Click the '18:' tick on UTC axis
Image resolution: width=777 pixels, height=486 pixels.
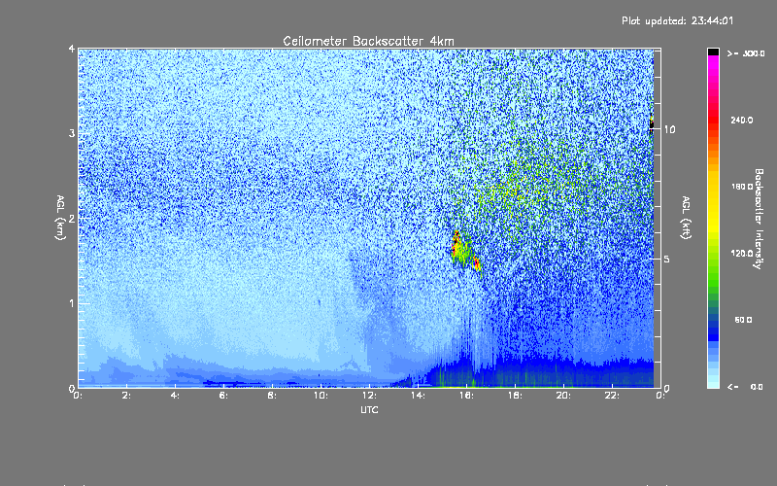515,396
